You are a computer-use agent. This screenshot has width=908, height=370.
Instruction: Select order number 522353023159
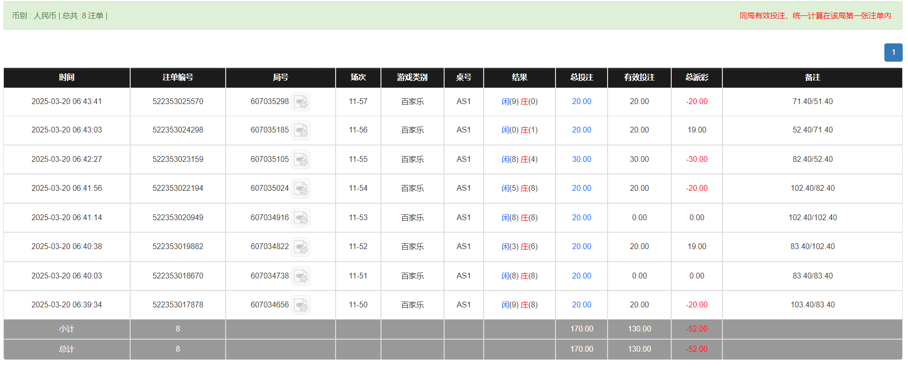point(178,159)
